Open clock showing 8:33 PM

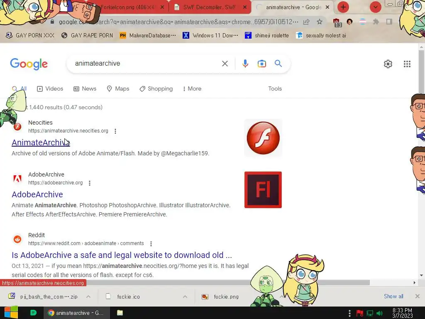point(402,313)
